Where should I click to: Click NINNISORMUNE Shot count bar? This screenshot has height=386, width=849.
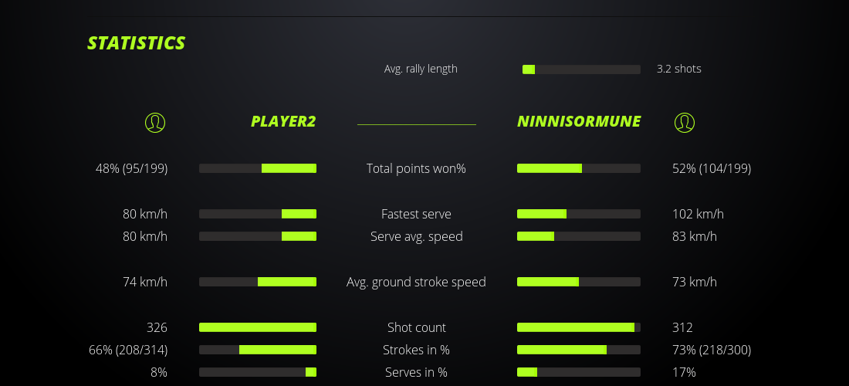click(579, 327)
